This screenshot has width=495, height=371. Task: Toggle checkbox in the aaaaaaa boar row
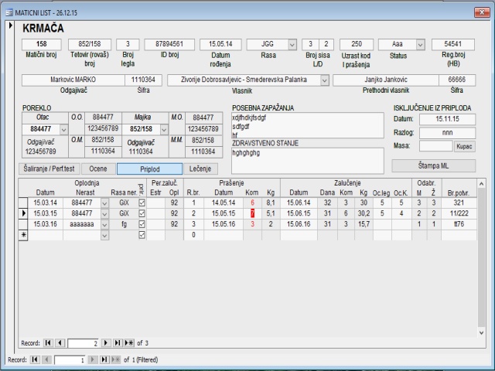141,223
